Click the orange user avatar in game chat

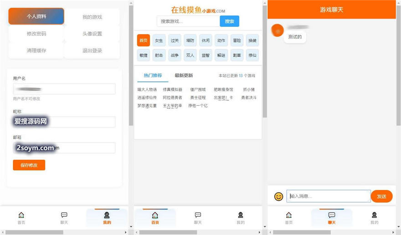point(277,31)
